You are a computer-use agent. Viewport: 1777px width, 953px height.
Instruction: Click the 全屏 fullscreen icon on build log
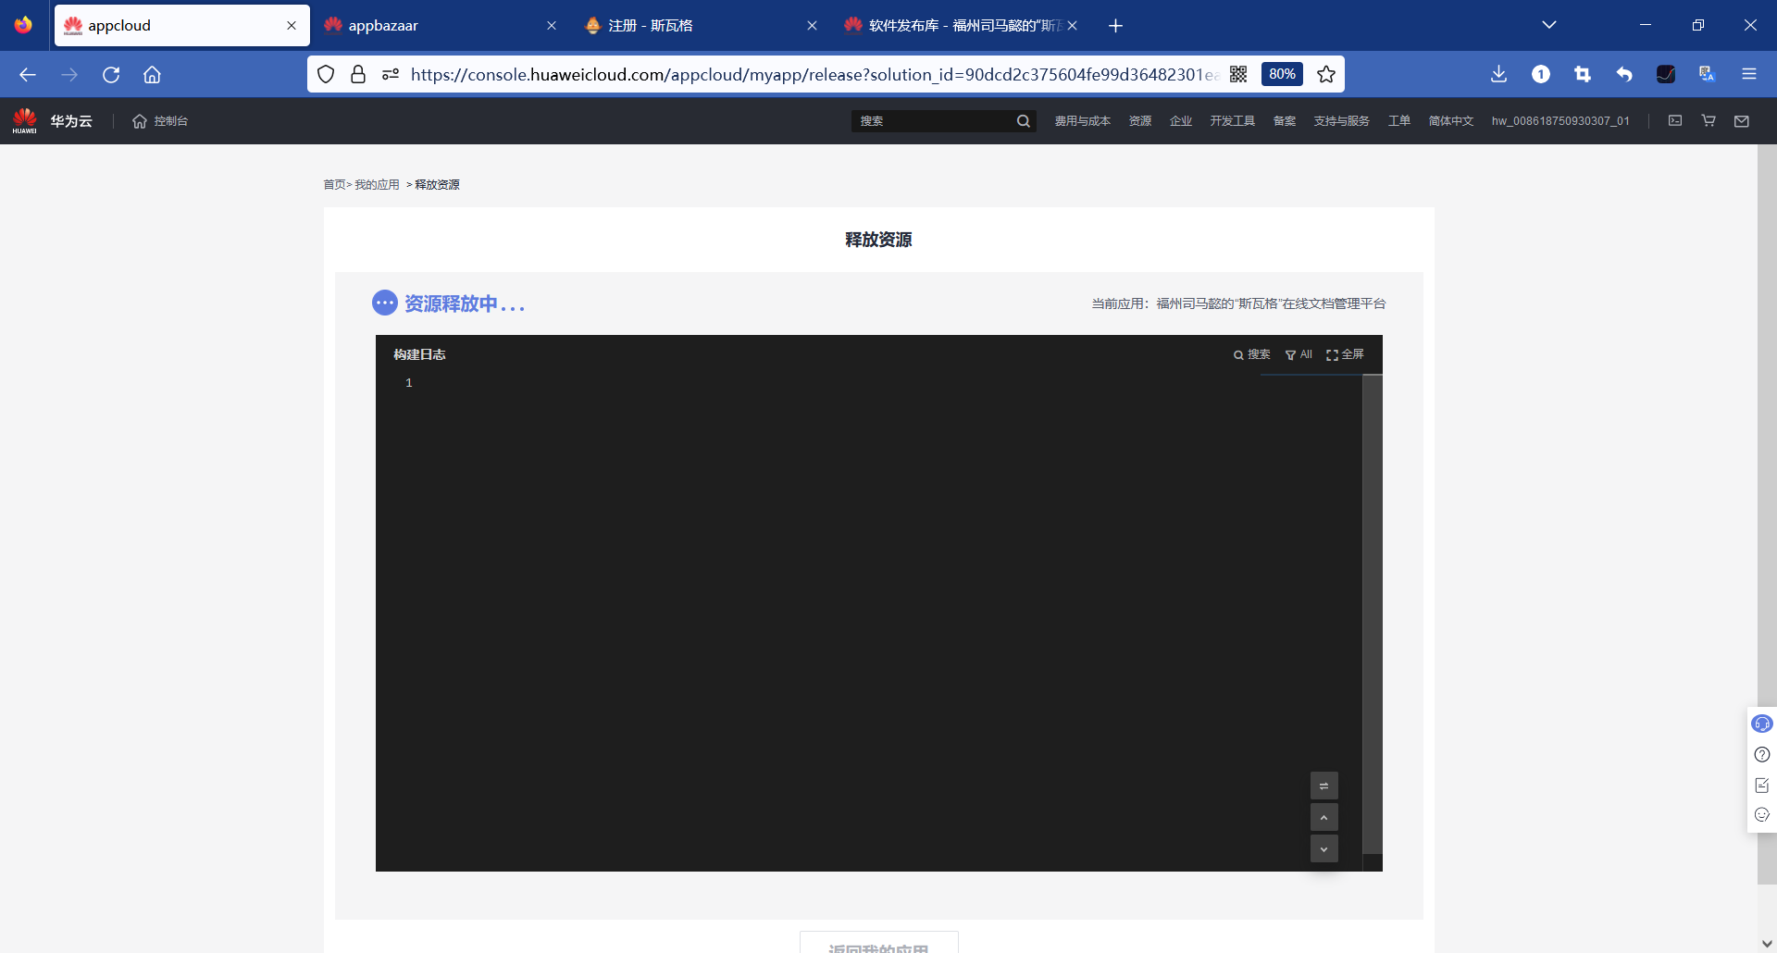1346,354
